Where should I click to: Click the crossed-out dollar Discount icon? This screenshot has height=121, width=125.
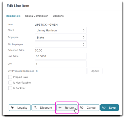point(35,107)
